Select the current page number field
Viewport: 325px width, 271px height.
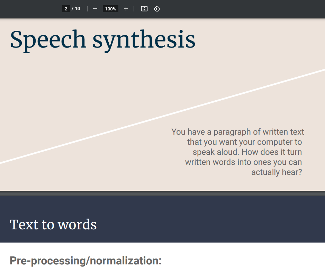tap(66, 9)
